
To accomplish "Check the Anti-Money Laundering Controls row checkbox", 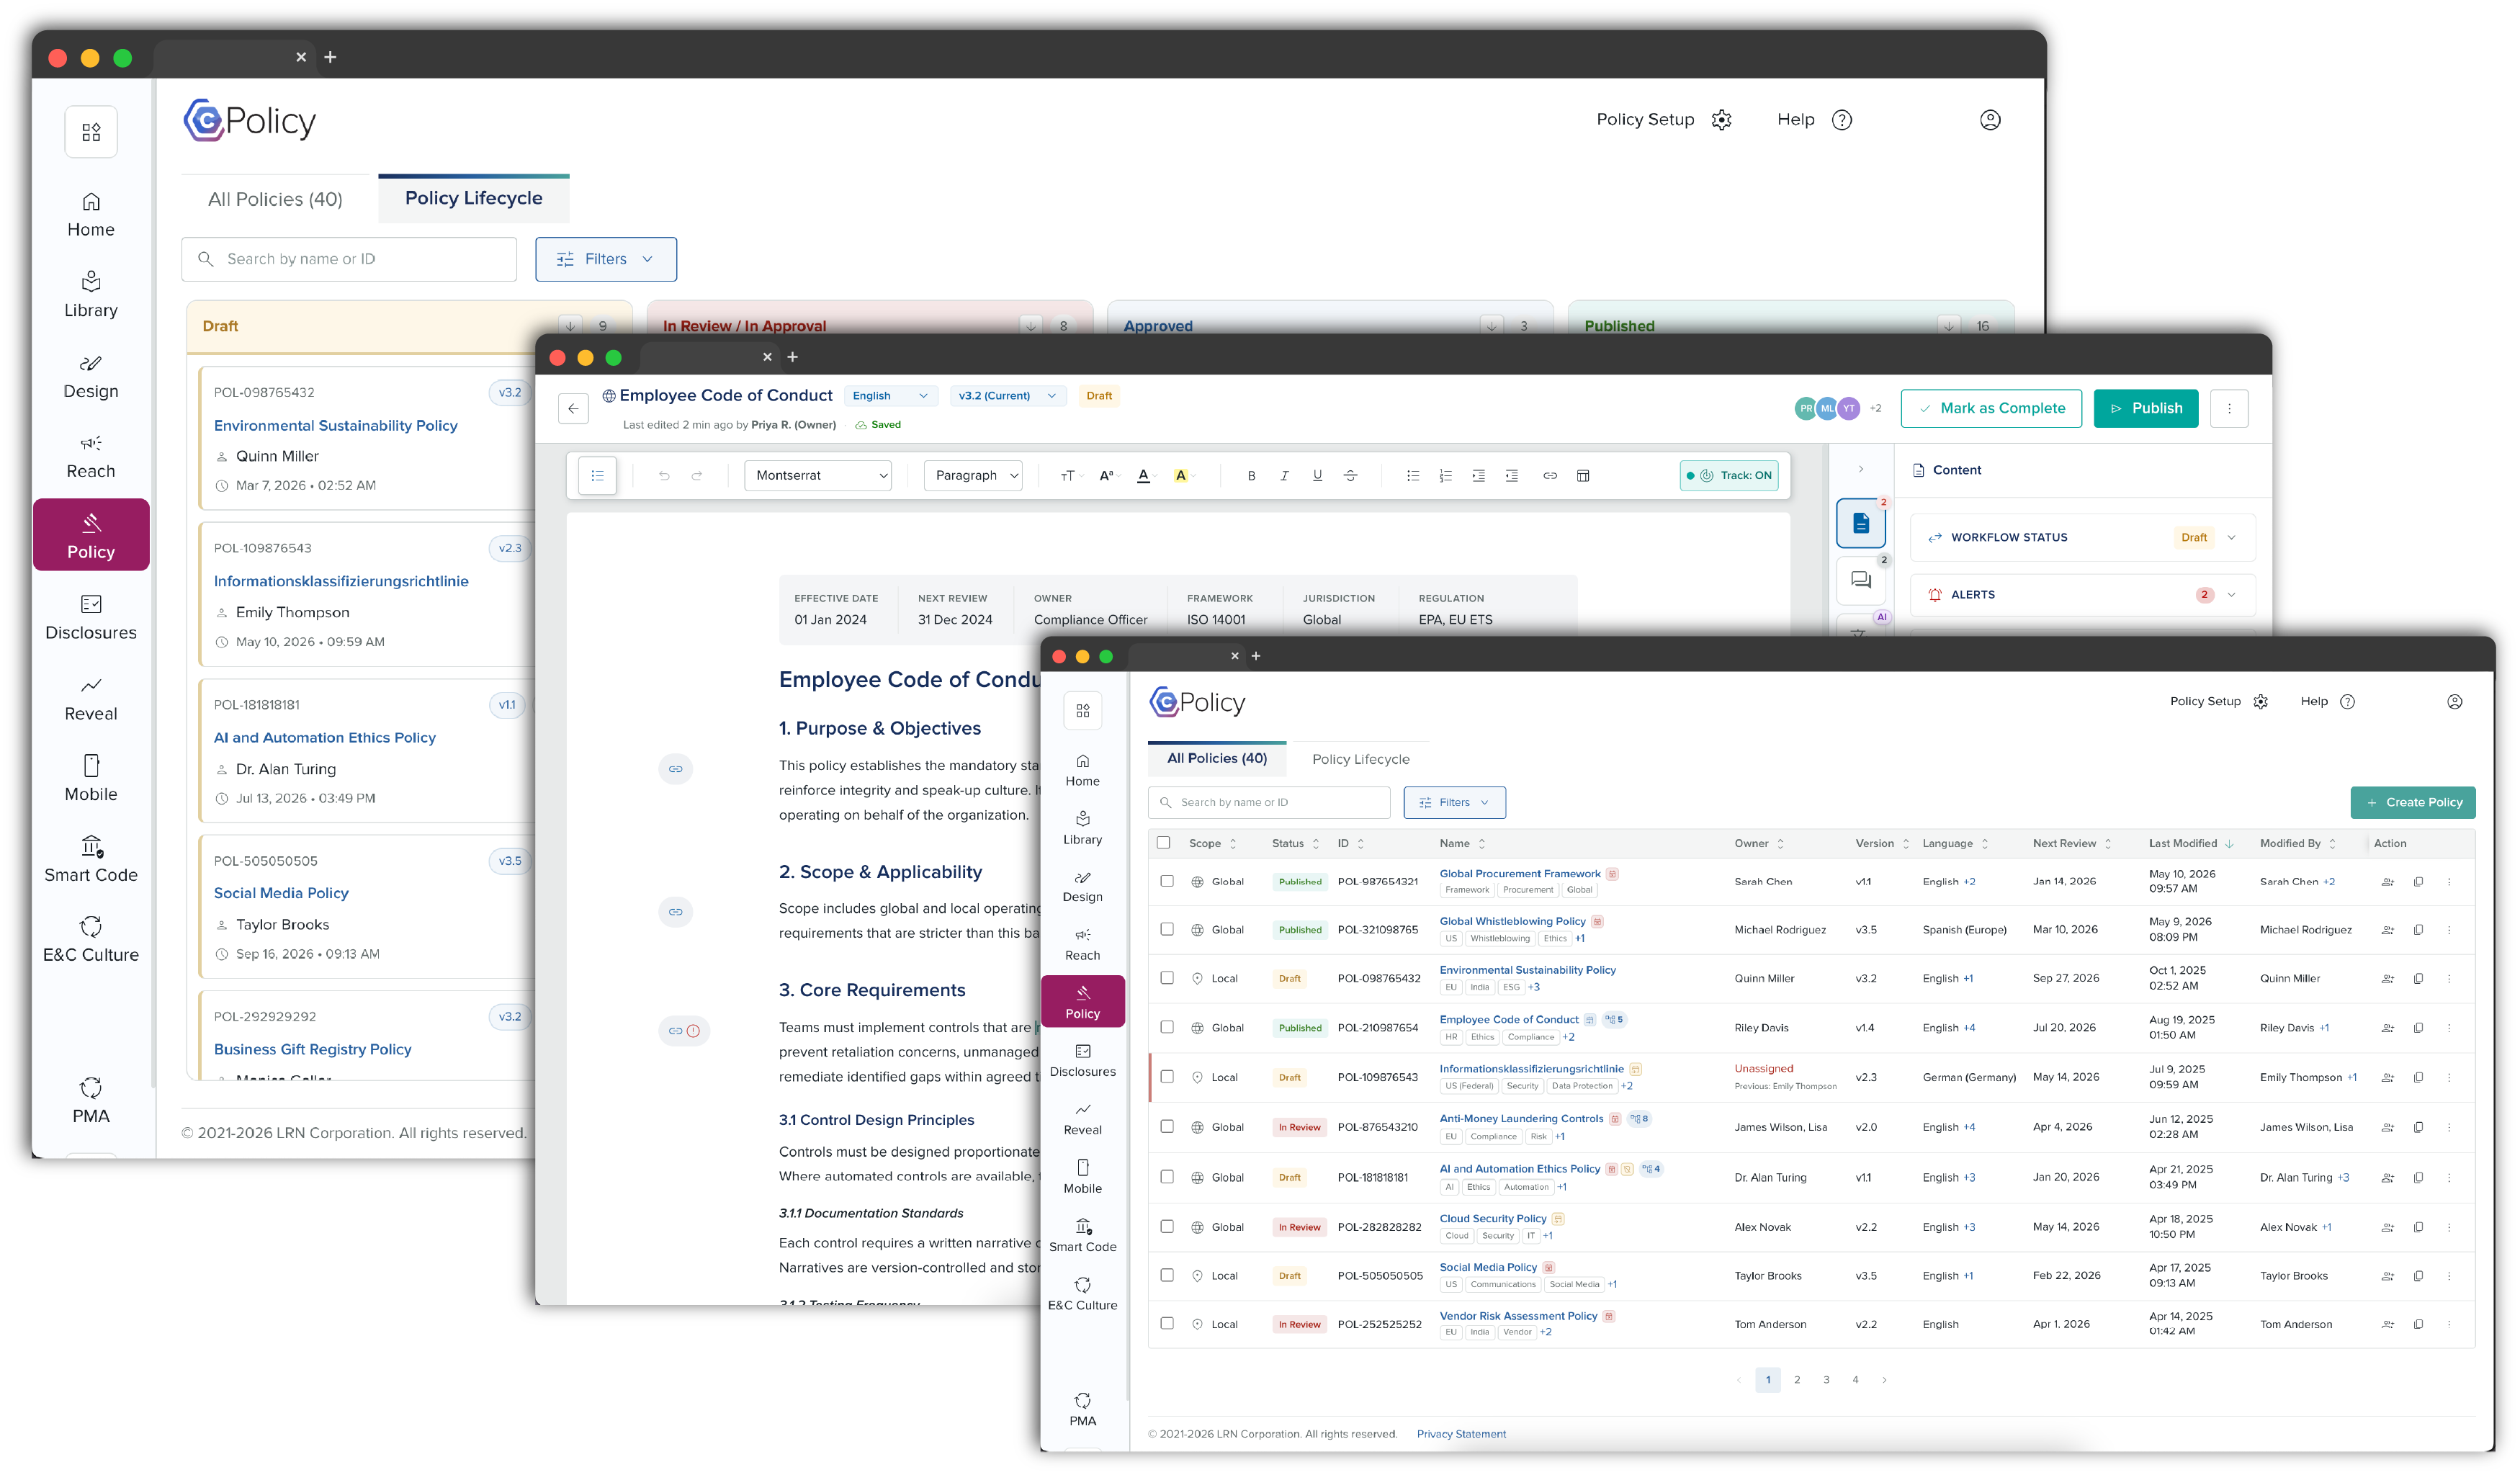I will point(1166,1126).
